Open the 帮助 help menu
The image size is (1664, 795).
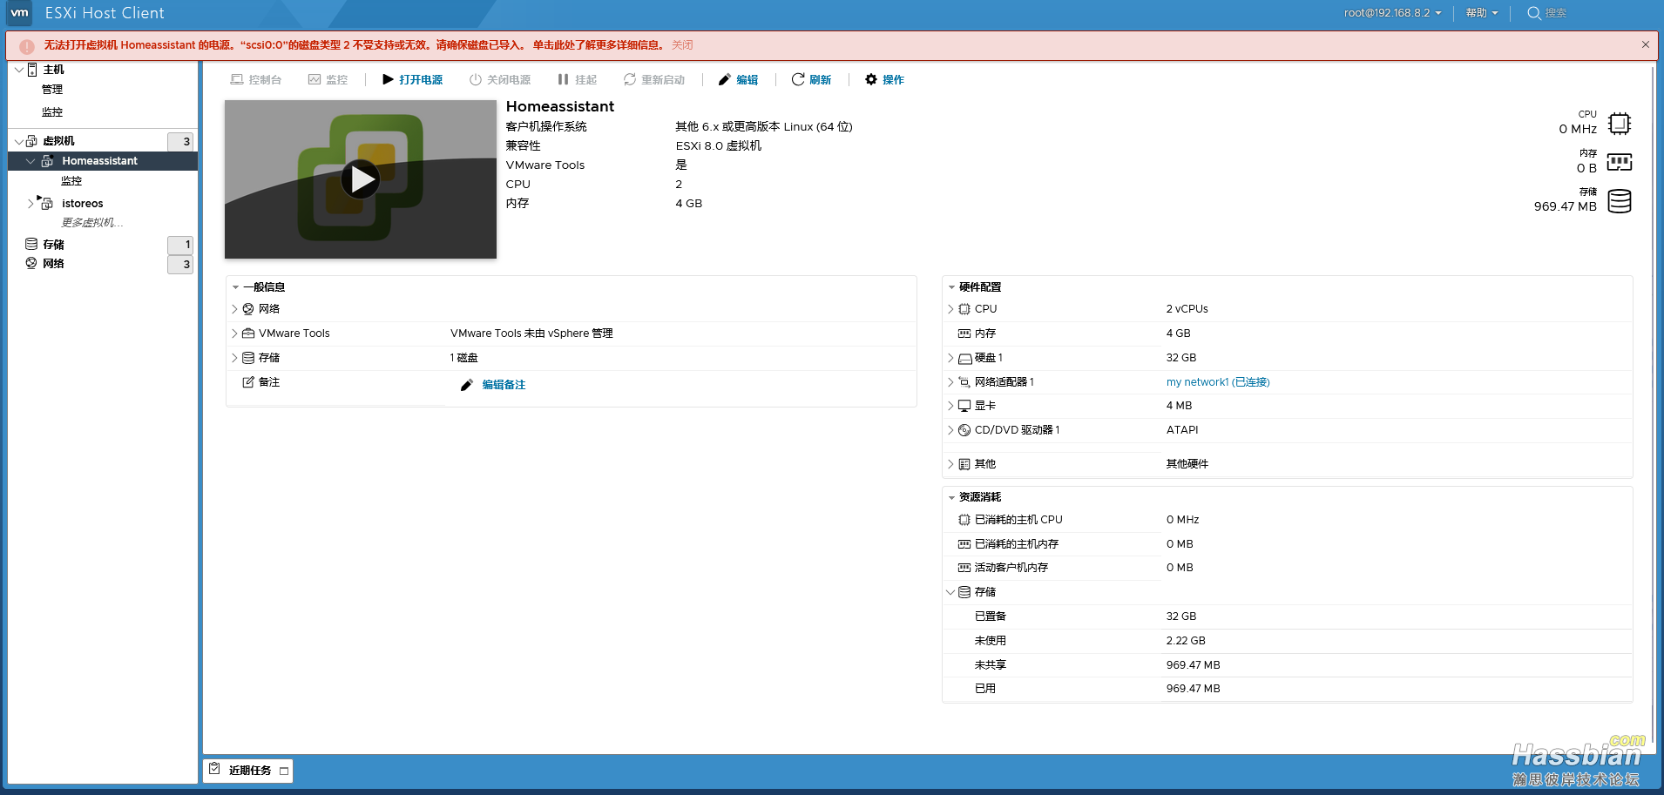coord(1481,13)
